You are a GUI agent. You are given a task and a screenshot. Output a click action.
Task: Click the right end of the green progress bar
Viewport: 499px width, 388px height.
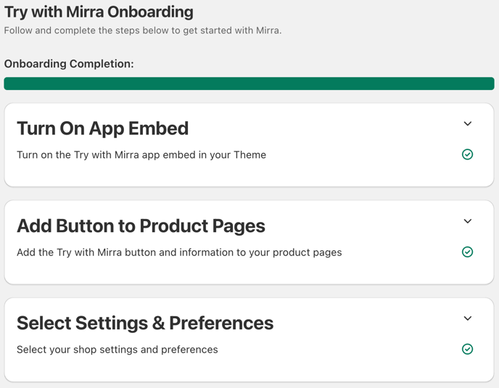click(x=489, y=83)
